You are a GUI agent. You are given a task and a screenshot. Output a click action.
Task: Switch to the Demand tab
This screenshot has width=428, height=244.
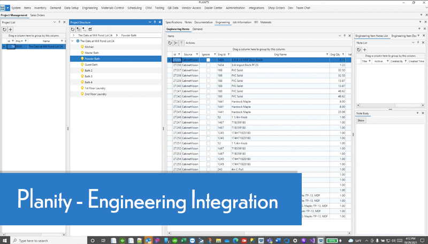point(197,29)
